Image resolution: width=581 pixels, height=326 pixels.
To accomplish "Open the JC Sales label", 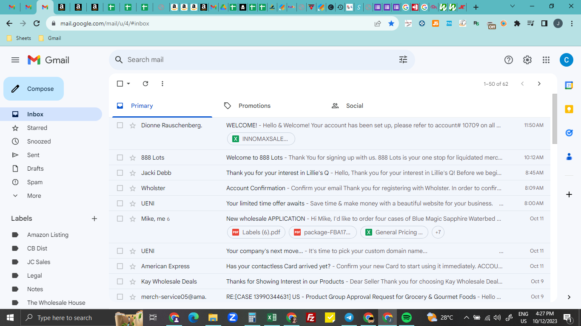I will pyautogui.click(x=51, y=262).
